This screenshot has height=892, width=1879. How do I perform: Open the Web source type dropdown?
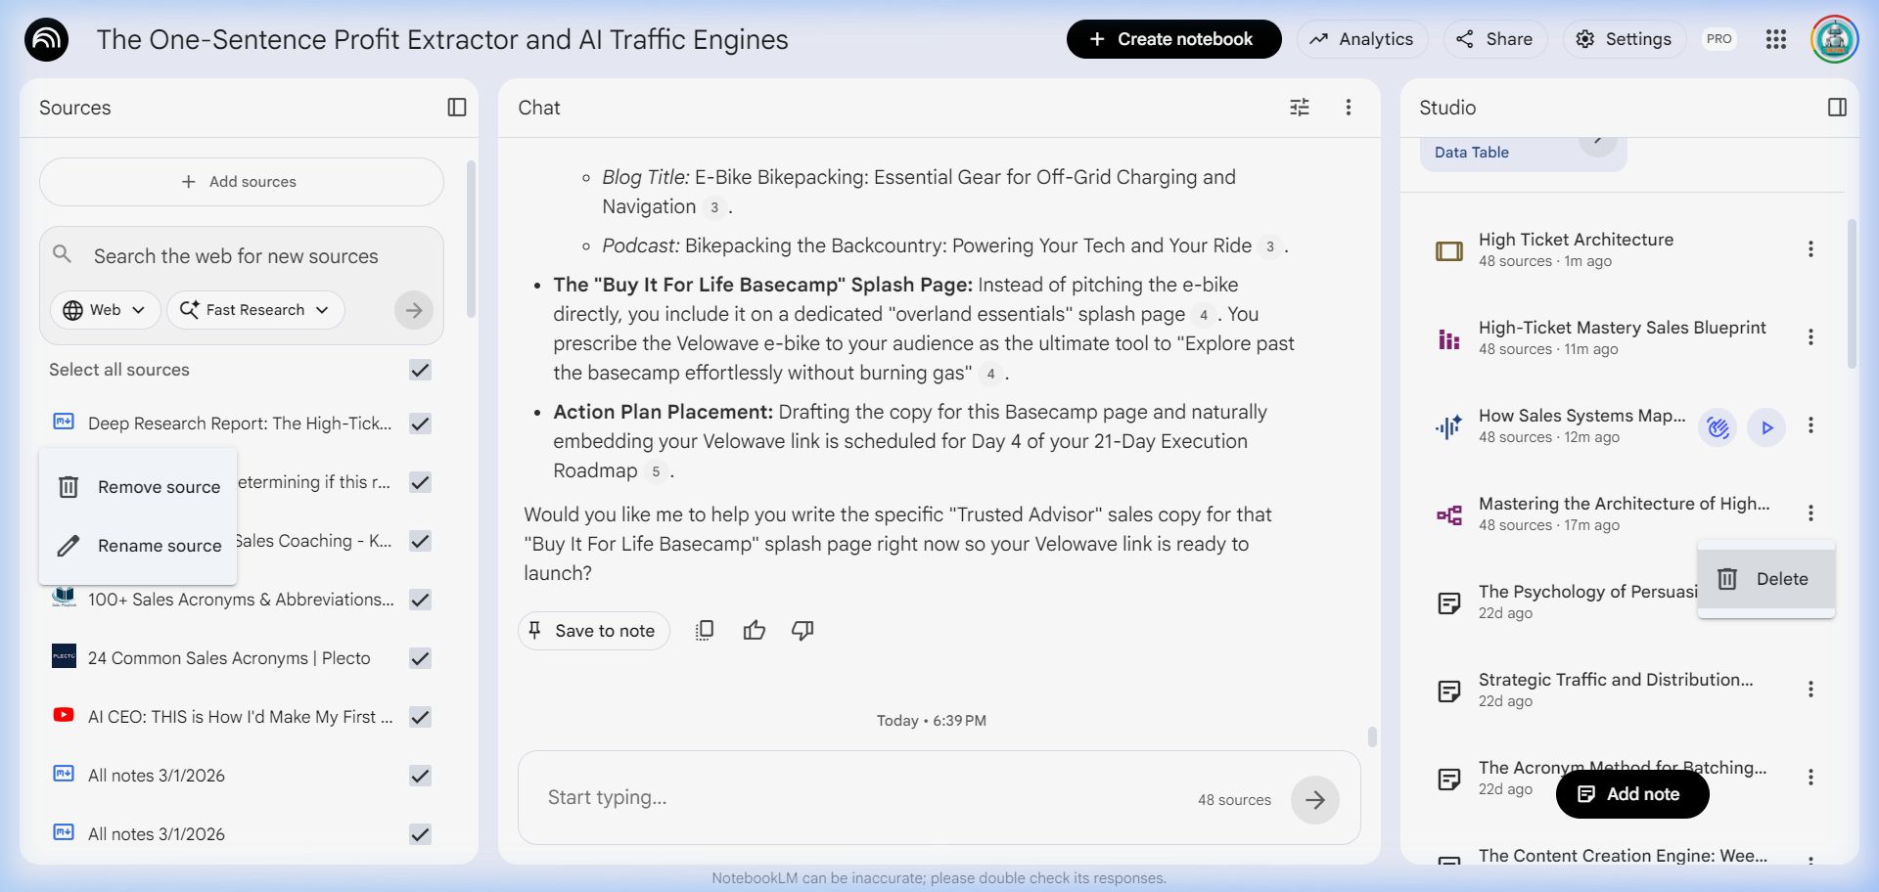click(x=104, y=310)
